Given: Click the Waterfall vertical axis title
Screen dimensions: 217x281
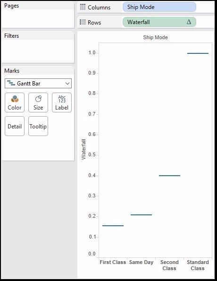Looking at the screenshot, I should pyautogui.click(x=83, y=149).
